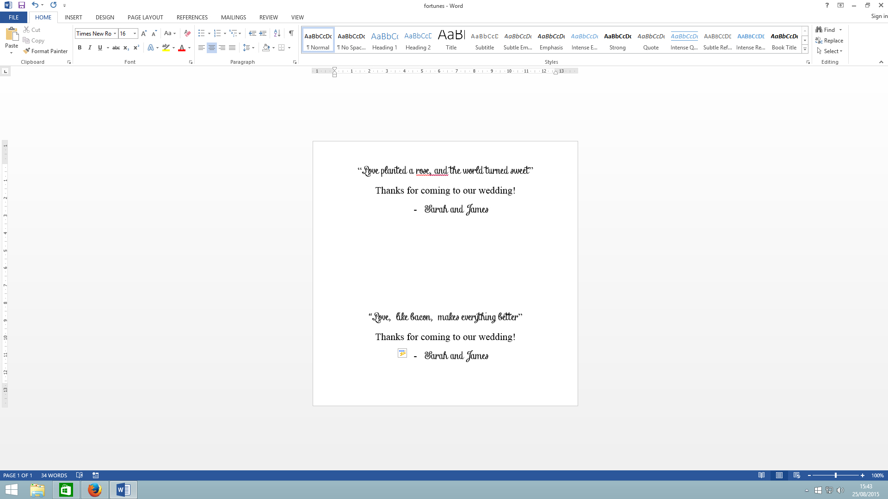Image resolution: width=888 pixels, height=499 pixels.
Task: Click the 34 WORDS count in status bar
Action: coord(54,475)
